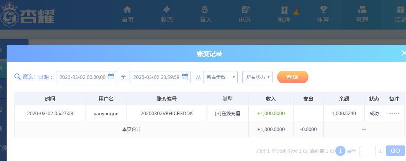Click the timestamp 2020-03-02 05:27:08
This screenshot has width=406, height=161.
(50, 113)
